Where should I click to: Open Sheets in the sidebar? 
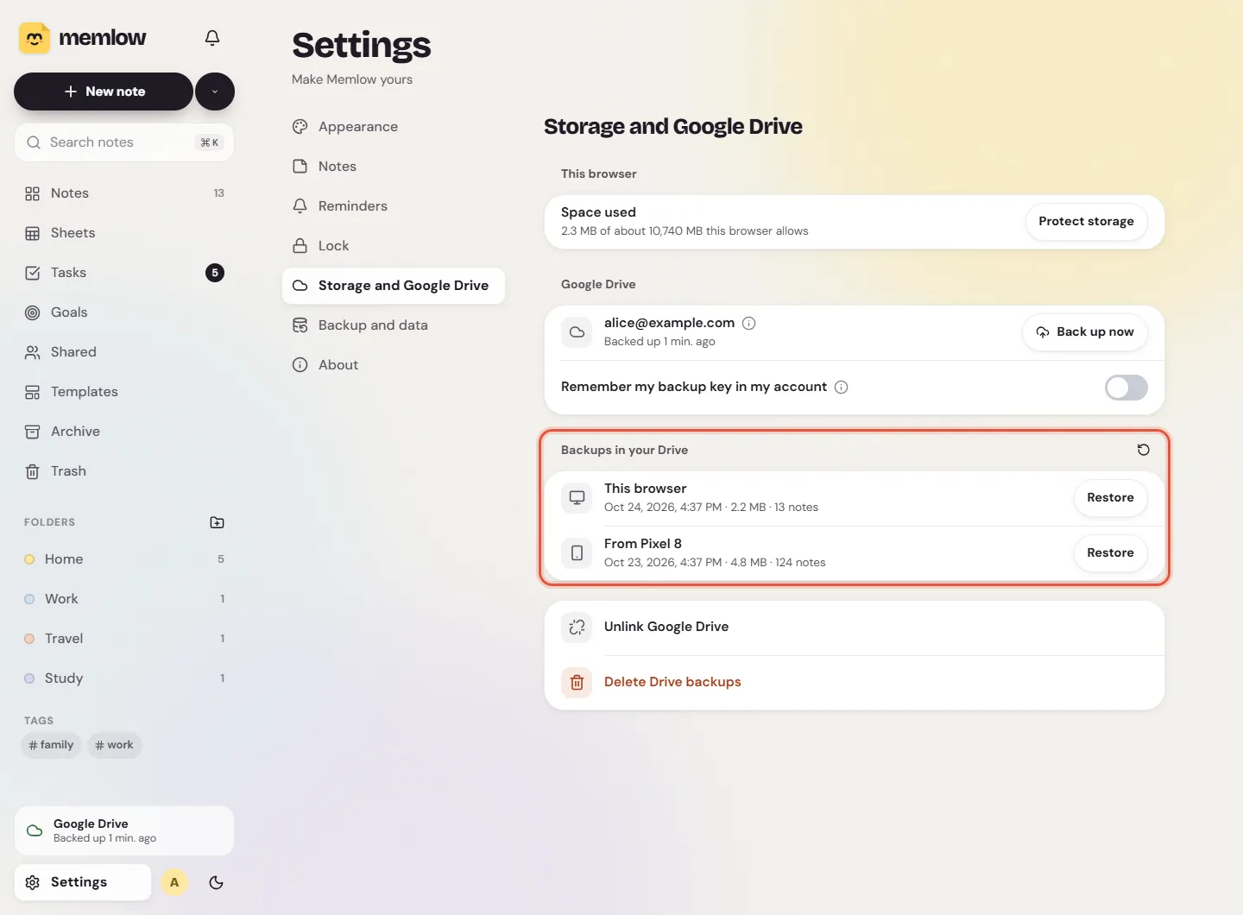124,233
